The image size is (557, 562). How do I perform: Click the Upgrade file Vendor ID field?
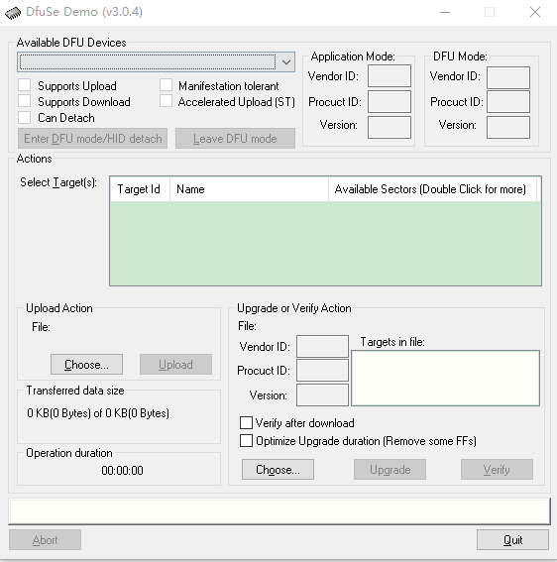322,346
